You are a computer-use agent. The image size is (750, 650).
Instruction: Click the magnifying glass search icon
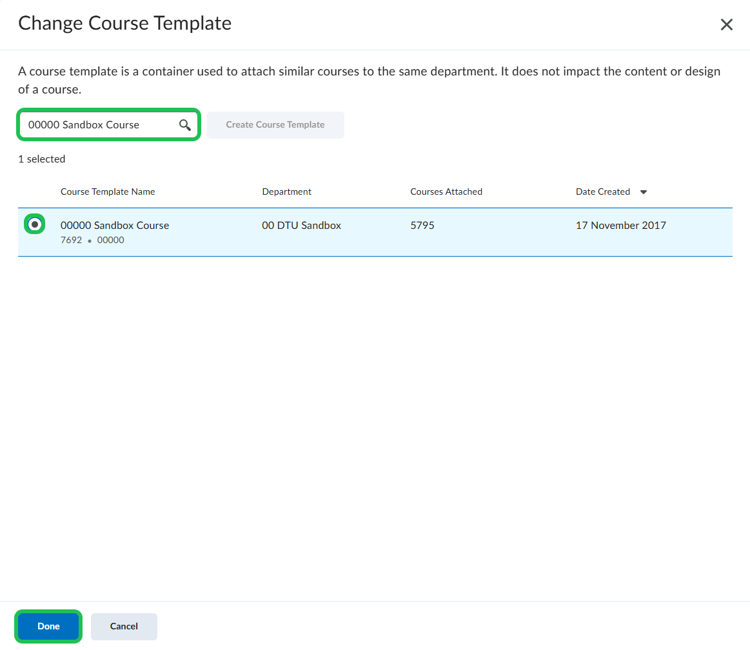[185, 125]
